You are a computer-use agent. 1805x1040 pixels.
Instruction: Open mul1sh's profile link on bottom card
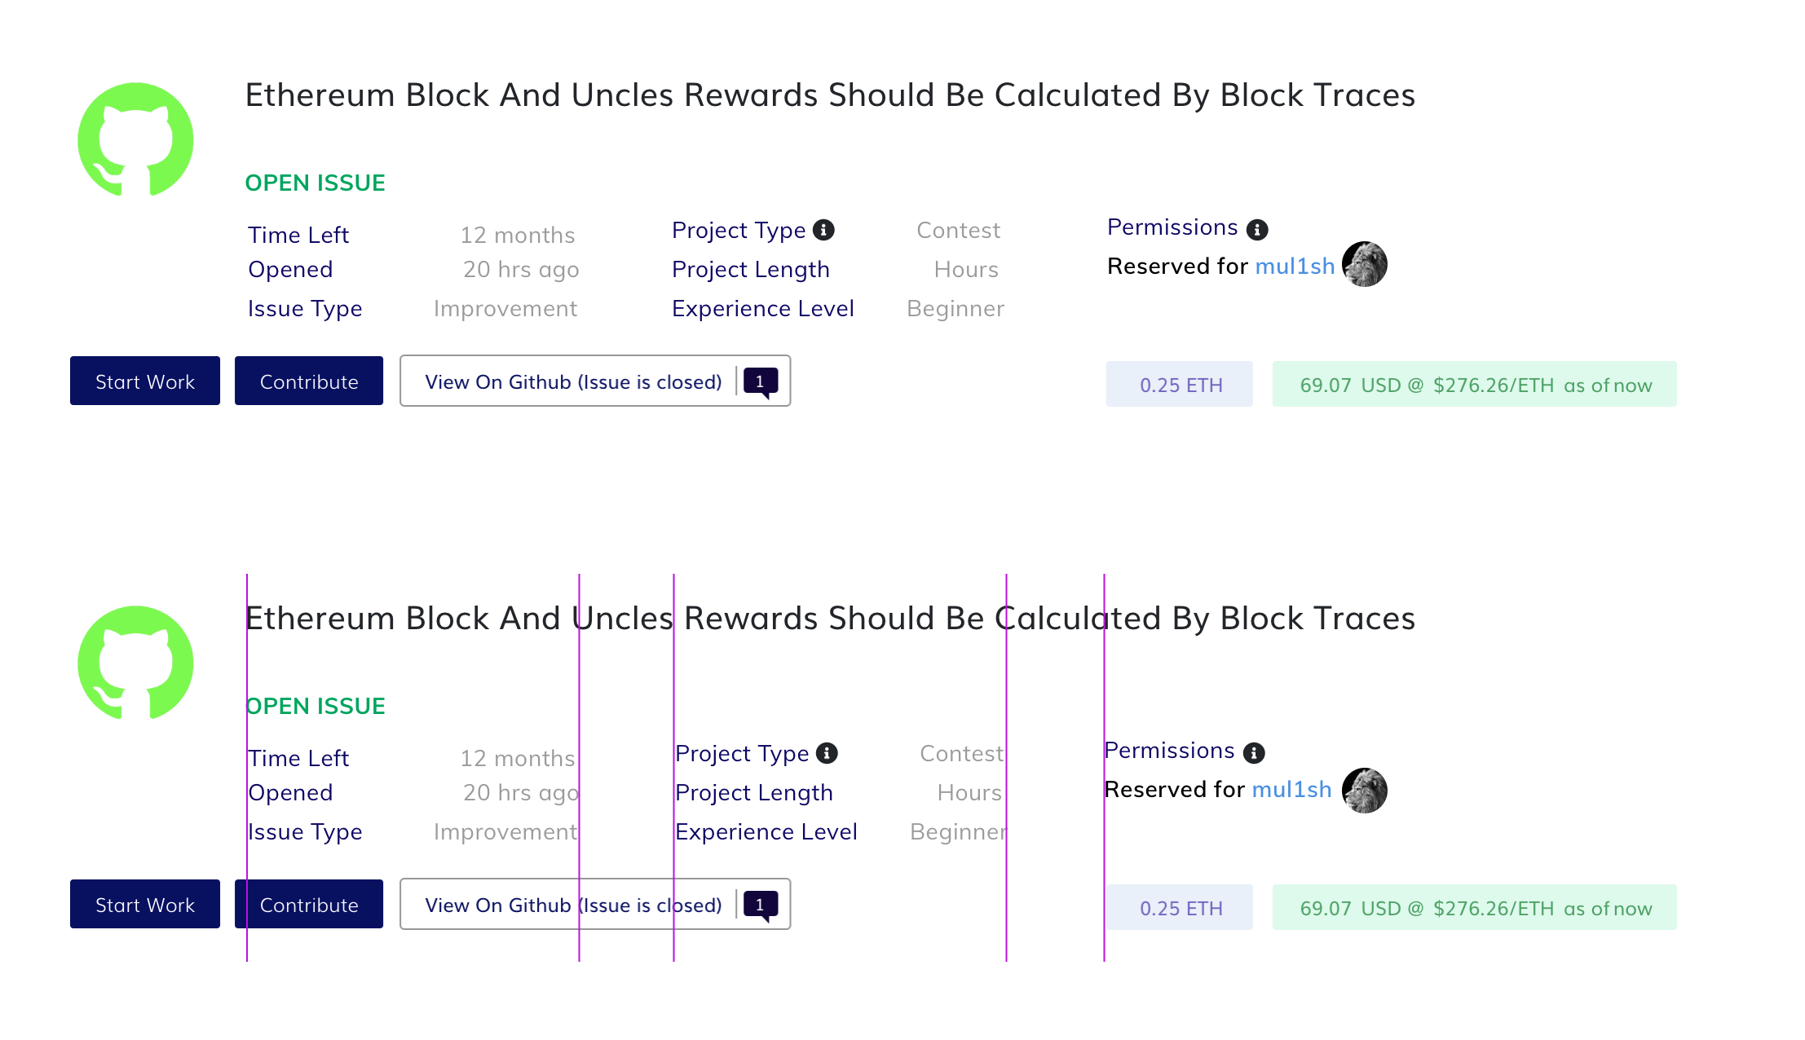point(1291,789)
